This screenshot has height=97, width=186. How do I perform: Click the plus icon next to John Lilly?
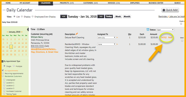coord(117,37)
